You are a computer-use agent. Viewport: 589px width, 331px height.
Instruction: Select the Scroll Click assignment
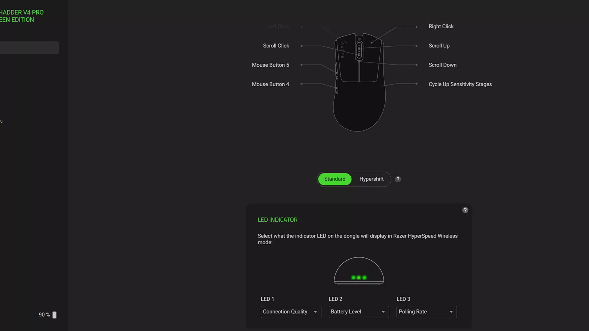(x=276, y=46)
